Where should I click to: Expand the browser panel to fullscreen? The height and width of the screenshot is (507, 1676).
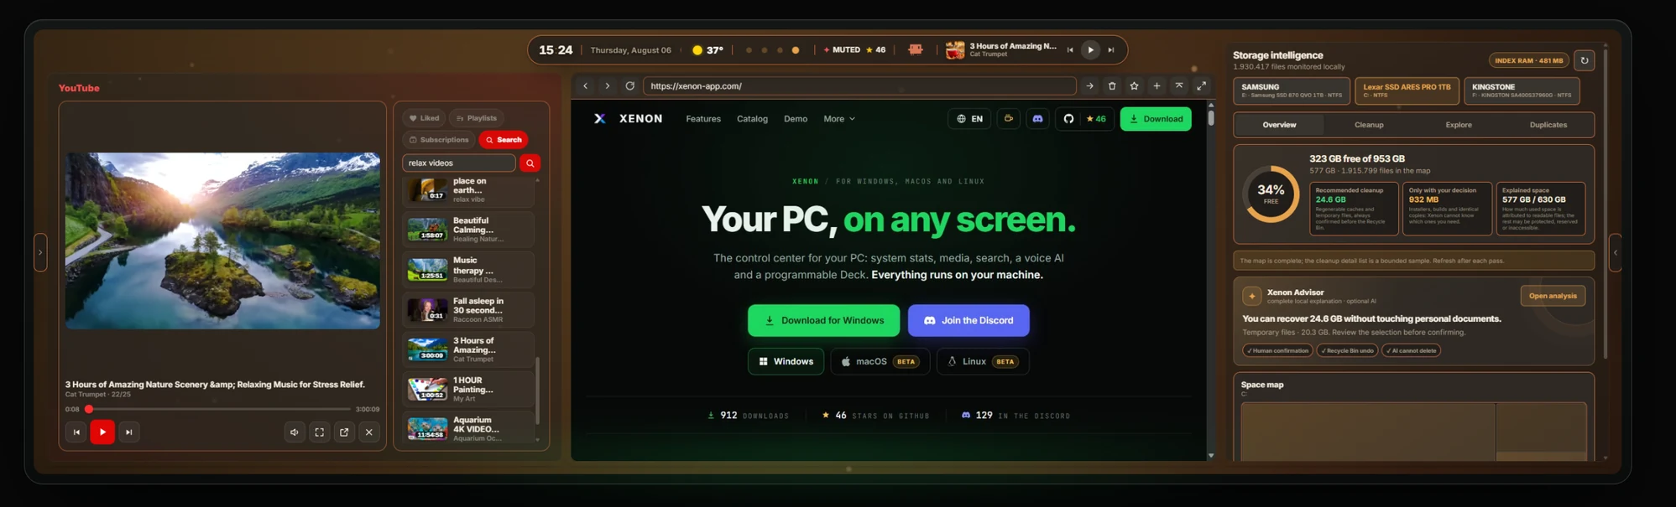pos(1202,86)
